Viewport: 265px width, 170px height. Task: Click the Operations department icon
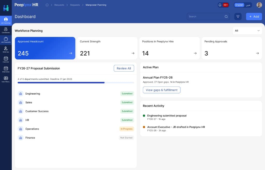tap(21, 129)
